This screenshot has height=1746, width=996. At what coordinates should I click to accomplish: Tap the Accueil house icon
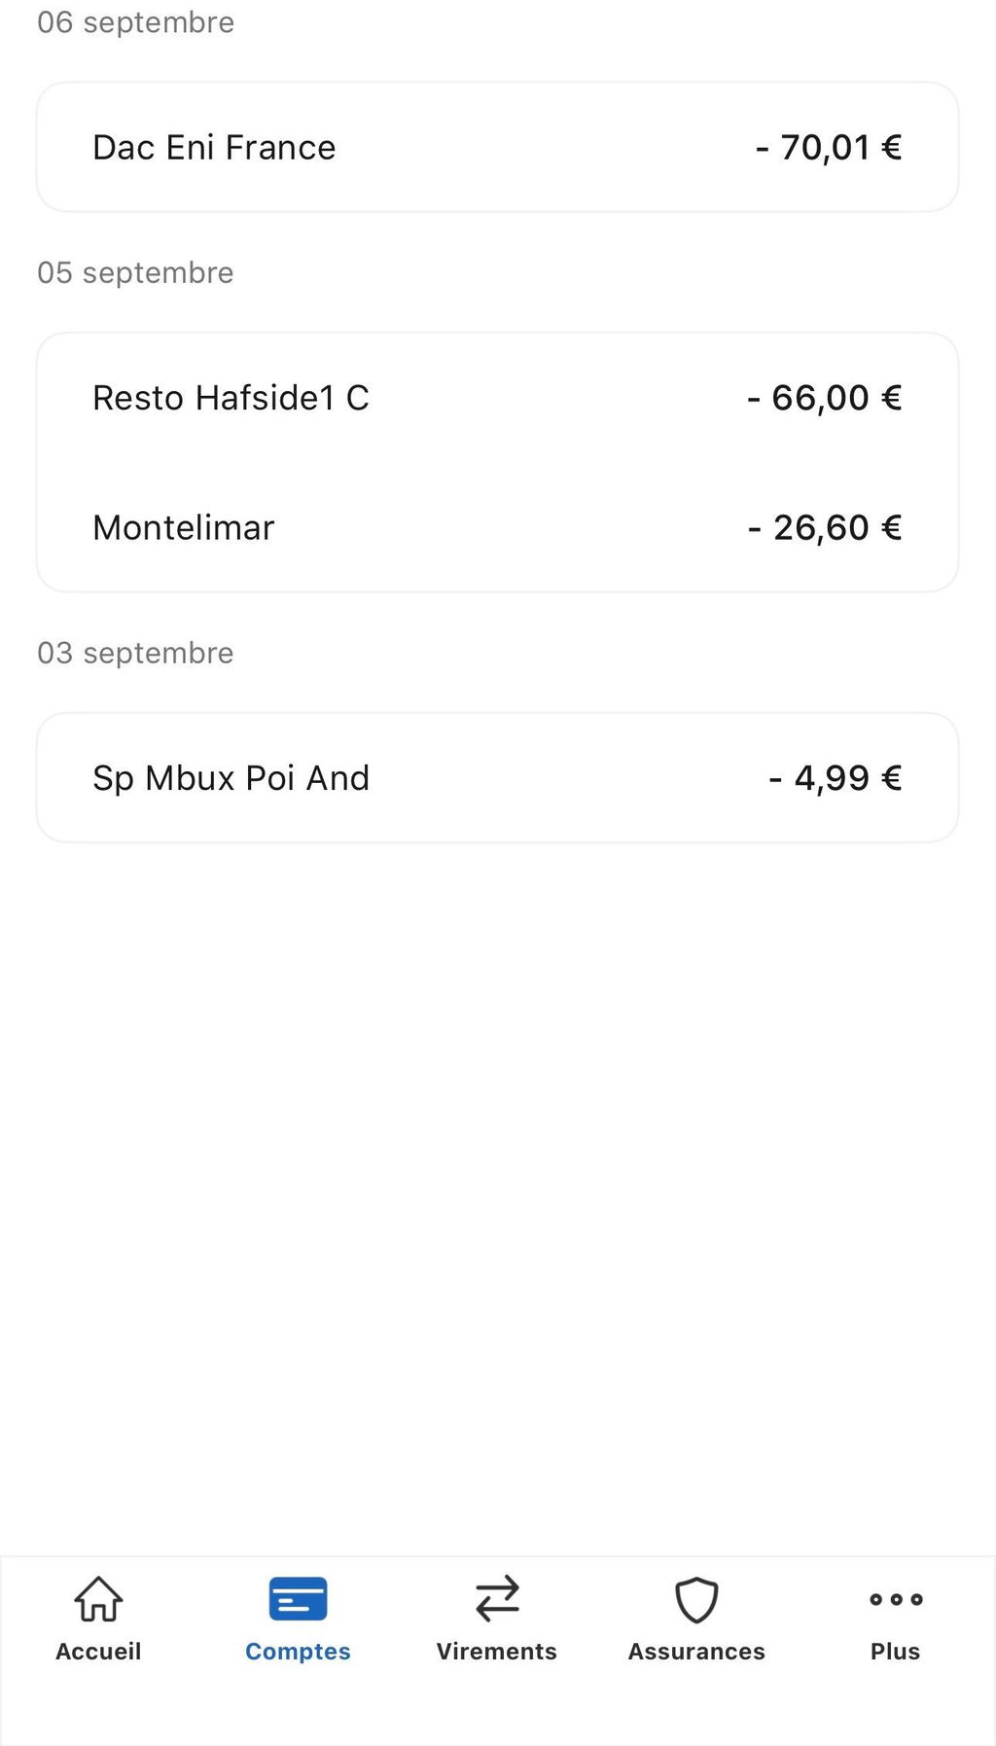98,1599
